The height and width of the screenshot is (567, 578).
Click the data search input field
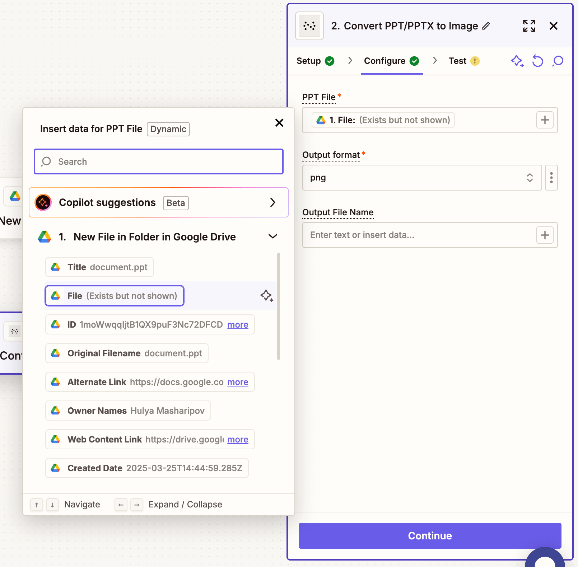click(158, 161)
